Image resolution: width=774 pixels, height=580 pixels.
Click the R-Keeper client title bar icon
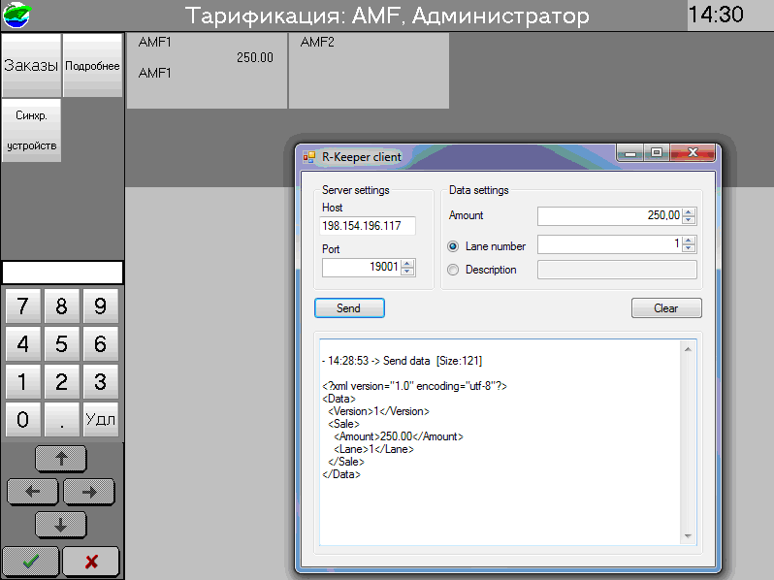309,156
